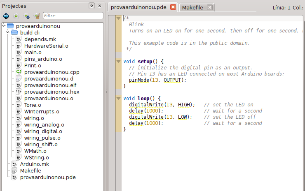Viewport: 305px width, 191px height.
Task: Click the pins_arduino.o file icon
Action: coord(19,59)
